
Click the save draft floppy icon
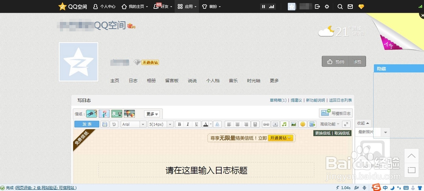coord(105,124)
